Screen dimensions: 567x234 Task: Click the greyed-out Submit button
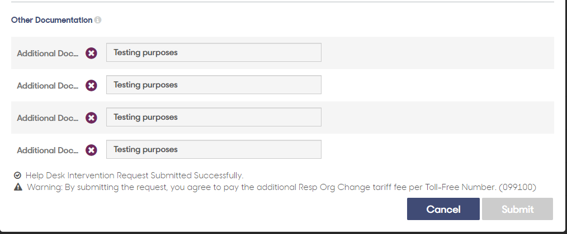tap(517, 209)
